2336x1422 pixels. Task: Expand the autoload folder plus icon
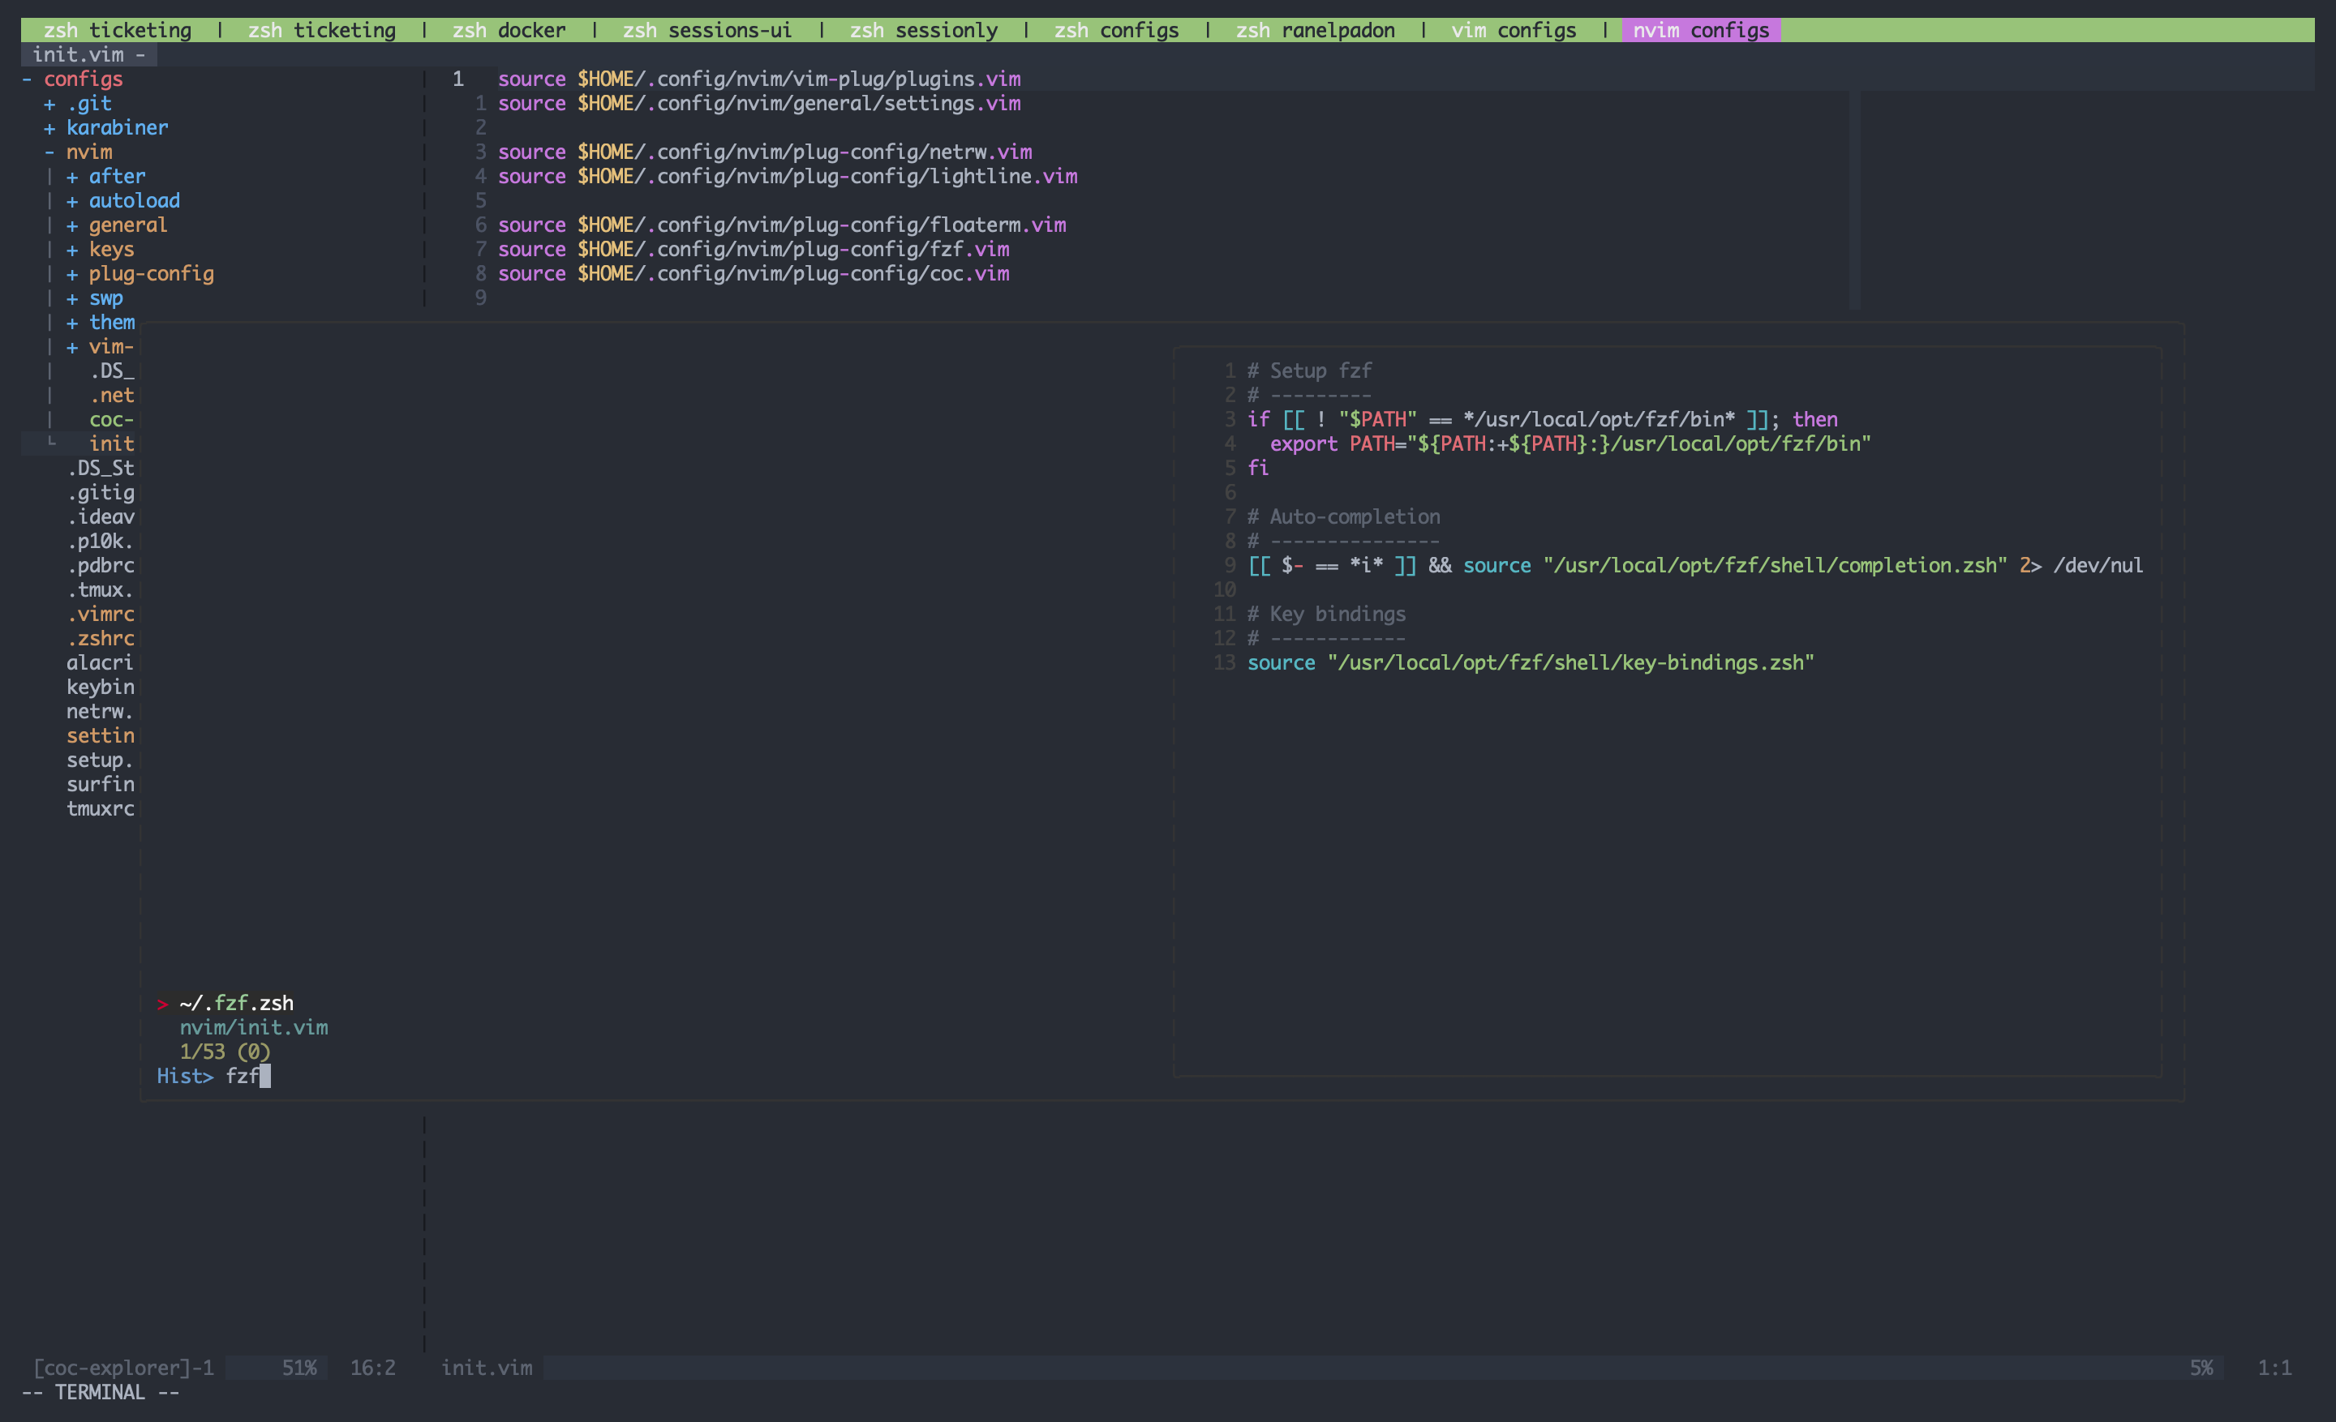72,202
